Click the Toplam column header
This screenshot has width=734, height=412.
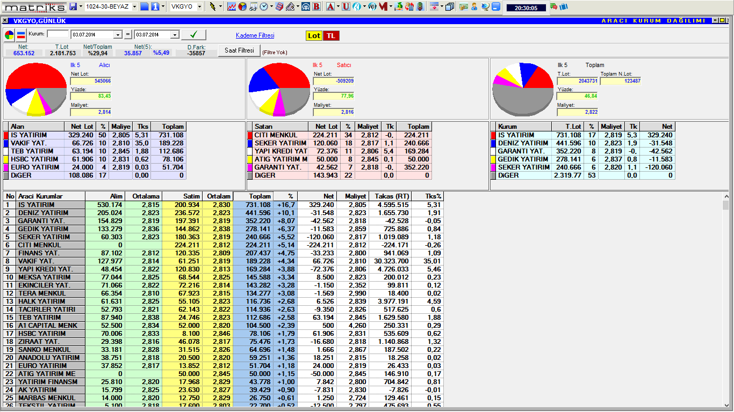point(253,196)
